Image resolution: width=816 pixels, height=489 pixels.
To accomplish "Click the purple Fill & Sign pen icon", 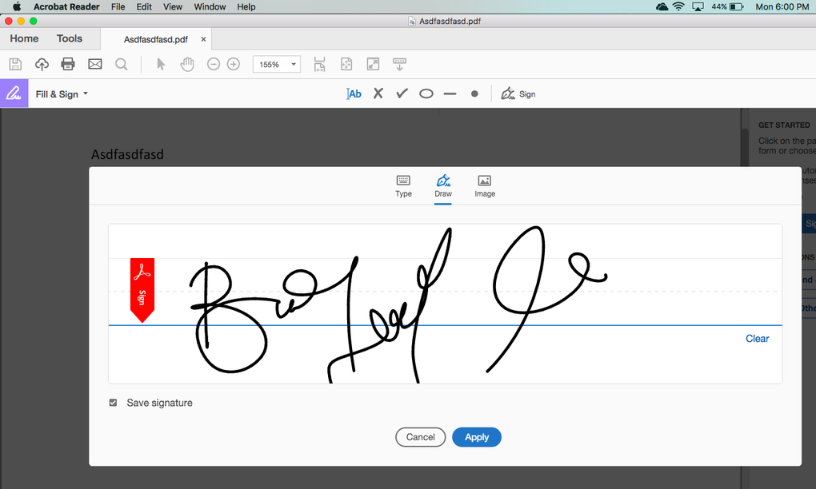I will pyautogui.click(x=14, y=93).
